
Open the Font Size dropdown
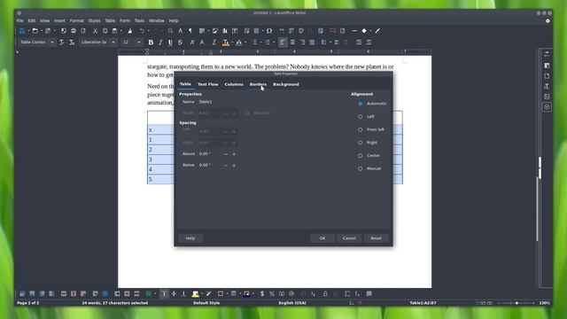click(x=139, y=43)
